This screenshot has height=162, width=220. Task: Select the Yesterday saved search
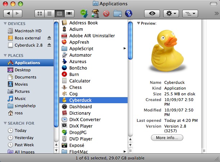click(x=27, y=138)
